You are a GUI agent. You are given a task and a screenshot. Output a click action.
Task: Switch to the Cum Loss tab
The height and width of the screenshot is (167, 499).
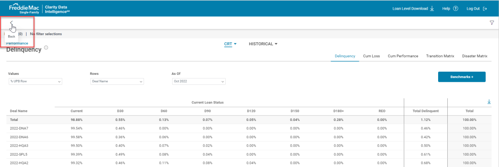(x=371, y=56)
